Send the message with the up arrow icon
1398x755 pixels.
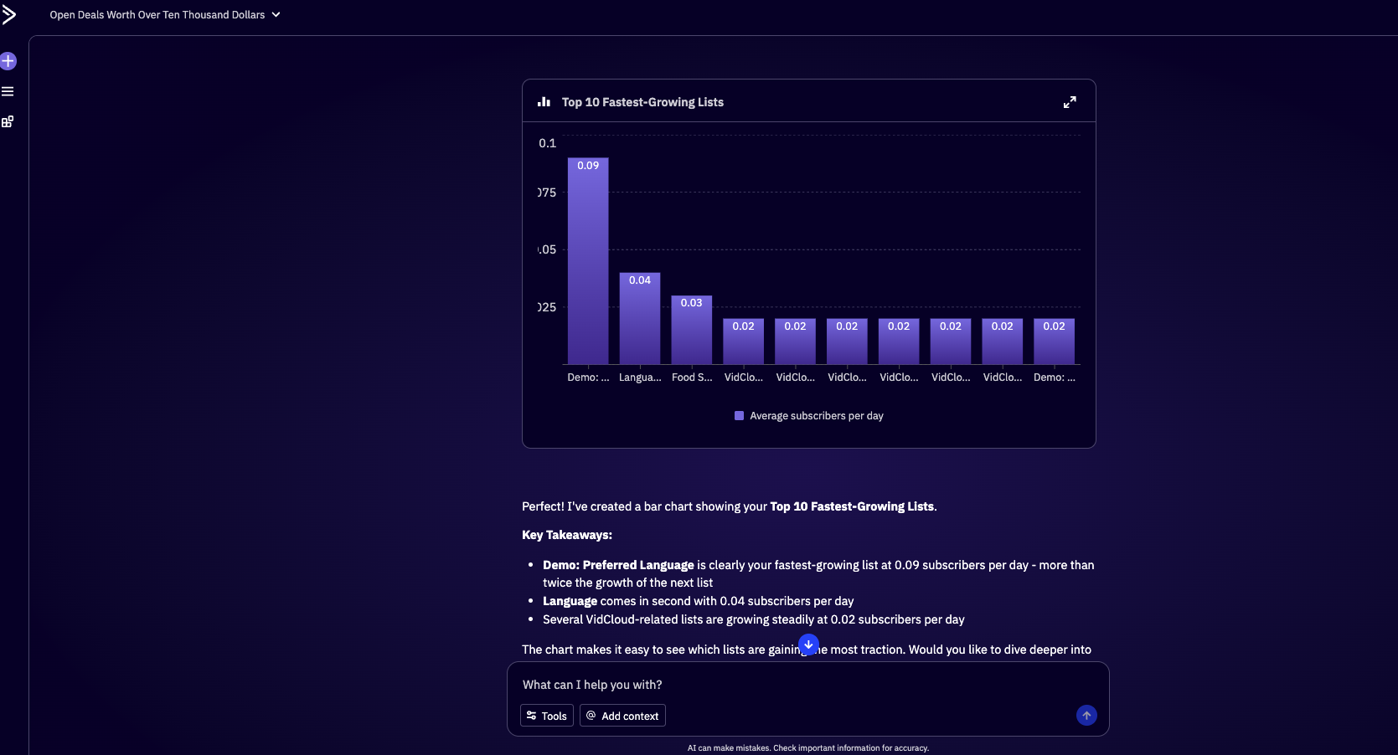[x=1086, y=716]
